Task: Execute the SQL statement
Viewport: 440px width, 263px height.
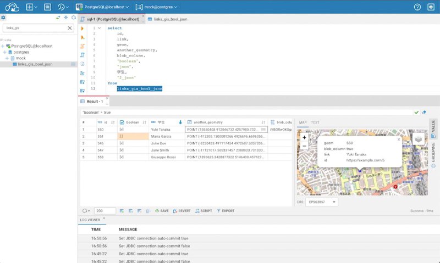Action: [82, 29]
